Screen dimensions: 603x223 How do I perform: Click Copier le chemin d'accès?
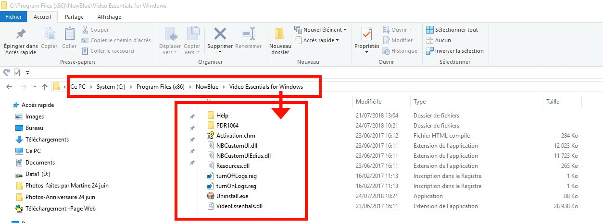116,40
